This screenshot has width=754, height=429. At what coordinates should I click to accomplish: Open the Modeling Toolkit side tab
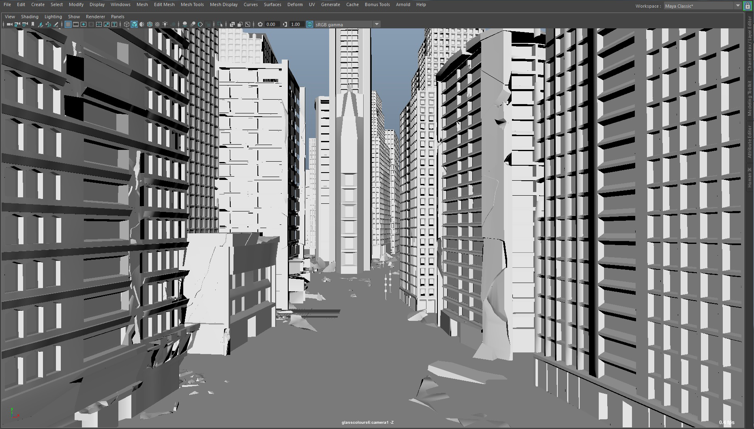(750, 98)
